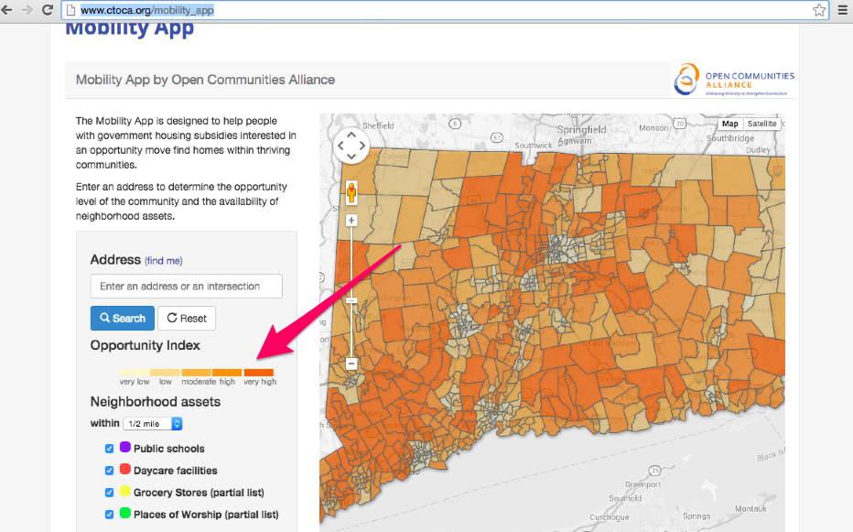Open the within 1/2 mile dropdown
This screenshot has width=853, height=532.
click(153, 424)
